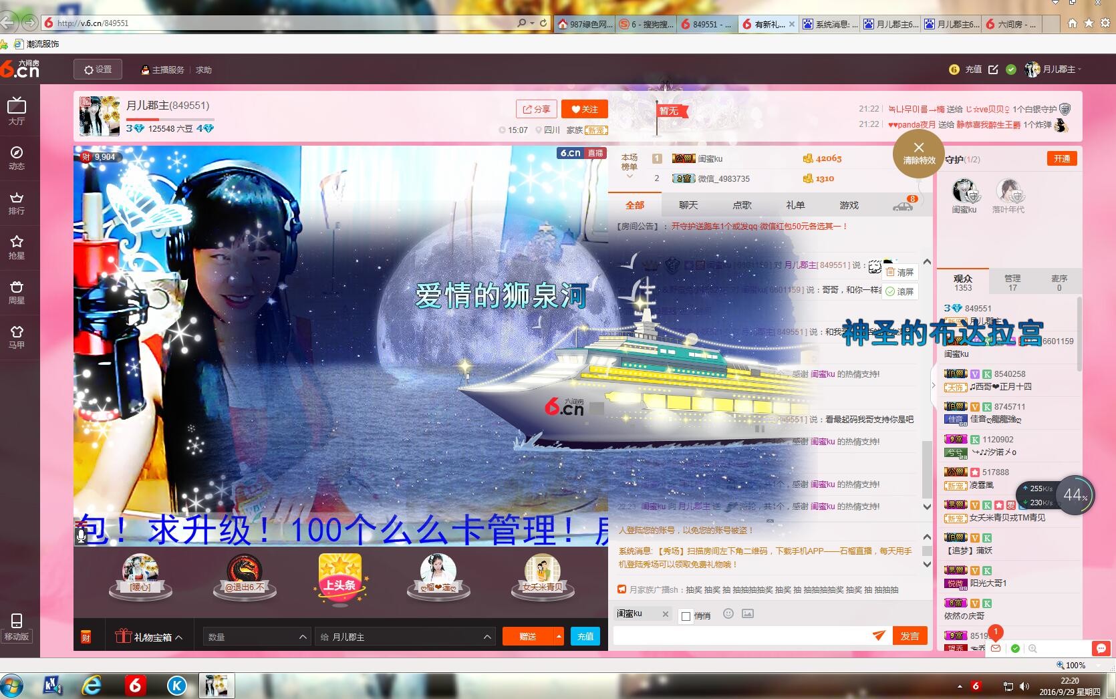Click the magnifier search icon at bottom right
1116x699 pixels.
[x=1032, y=648]
